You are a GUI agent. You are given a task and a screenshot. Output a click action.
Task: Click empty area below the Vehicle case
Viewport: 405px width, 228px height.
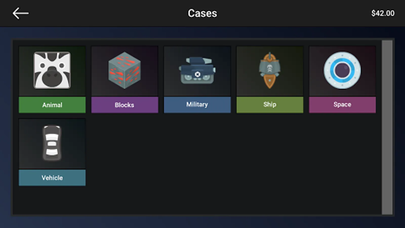[52, 200]
